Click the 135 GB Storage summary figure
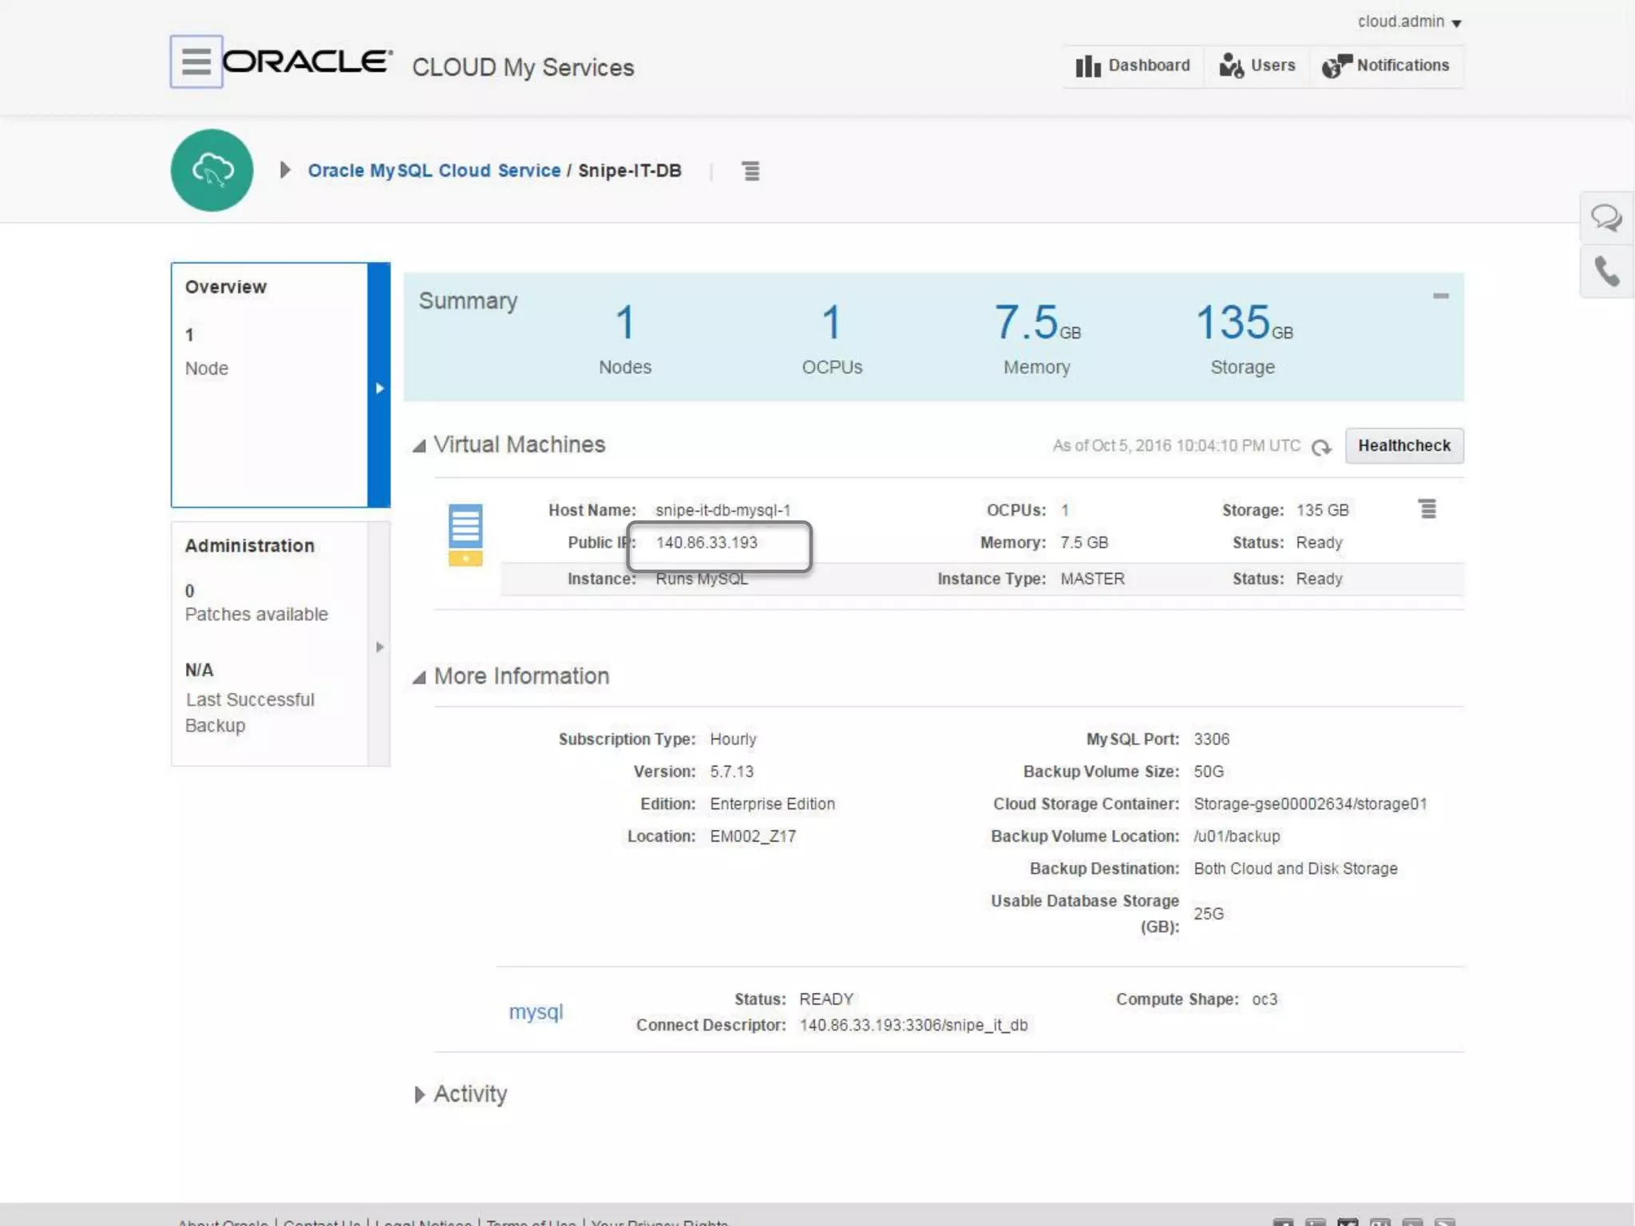 (1243, 322)
